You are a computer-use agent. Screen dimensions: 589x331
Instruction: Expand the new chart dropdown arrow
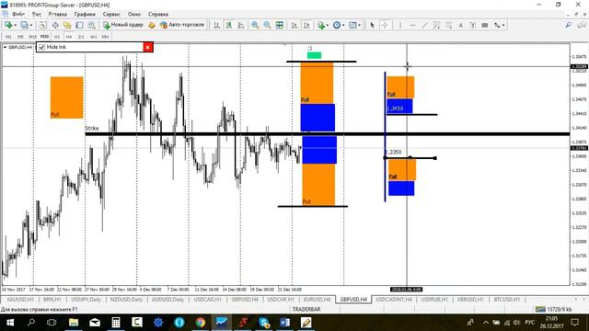15,25
